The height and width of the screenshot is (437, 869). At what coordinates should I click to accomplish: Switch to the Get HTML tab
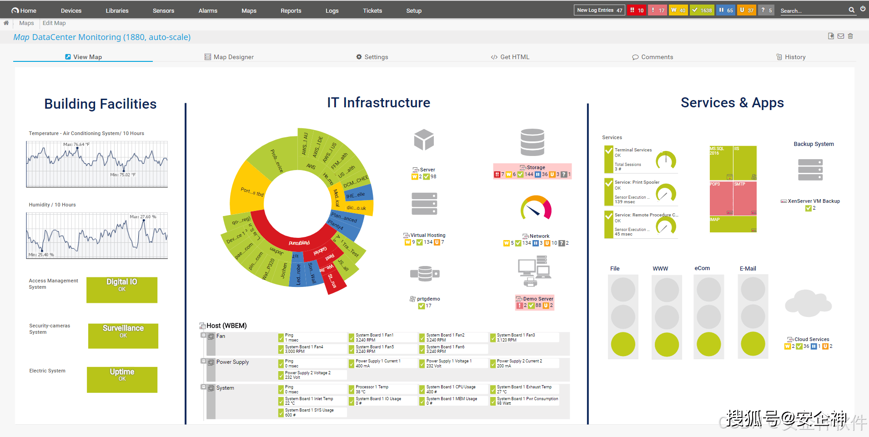[510, 57]
